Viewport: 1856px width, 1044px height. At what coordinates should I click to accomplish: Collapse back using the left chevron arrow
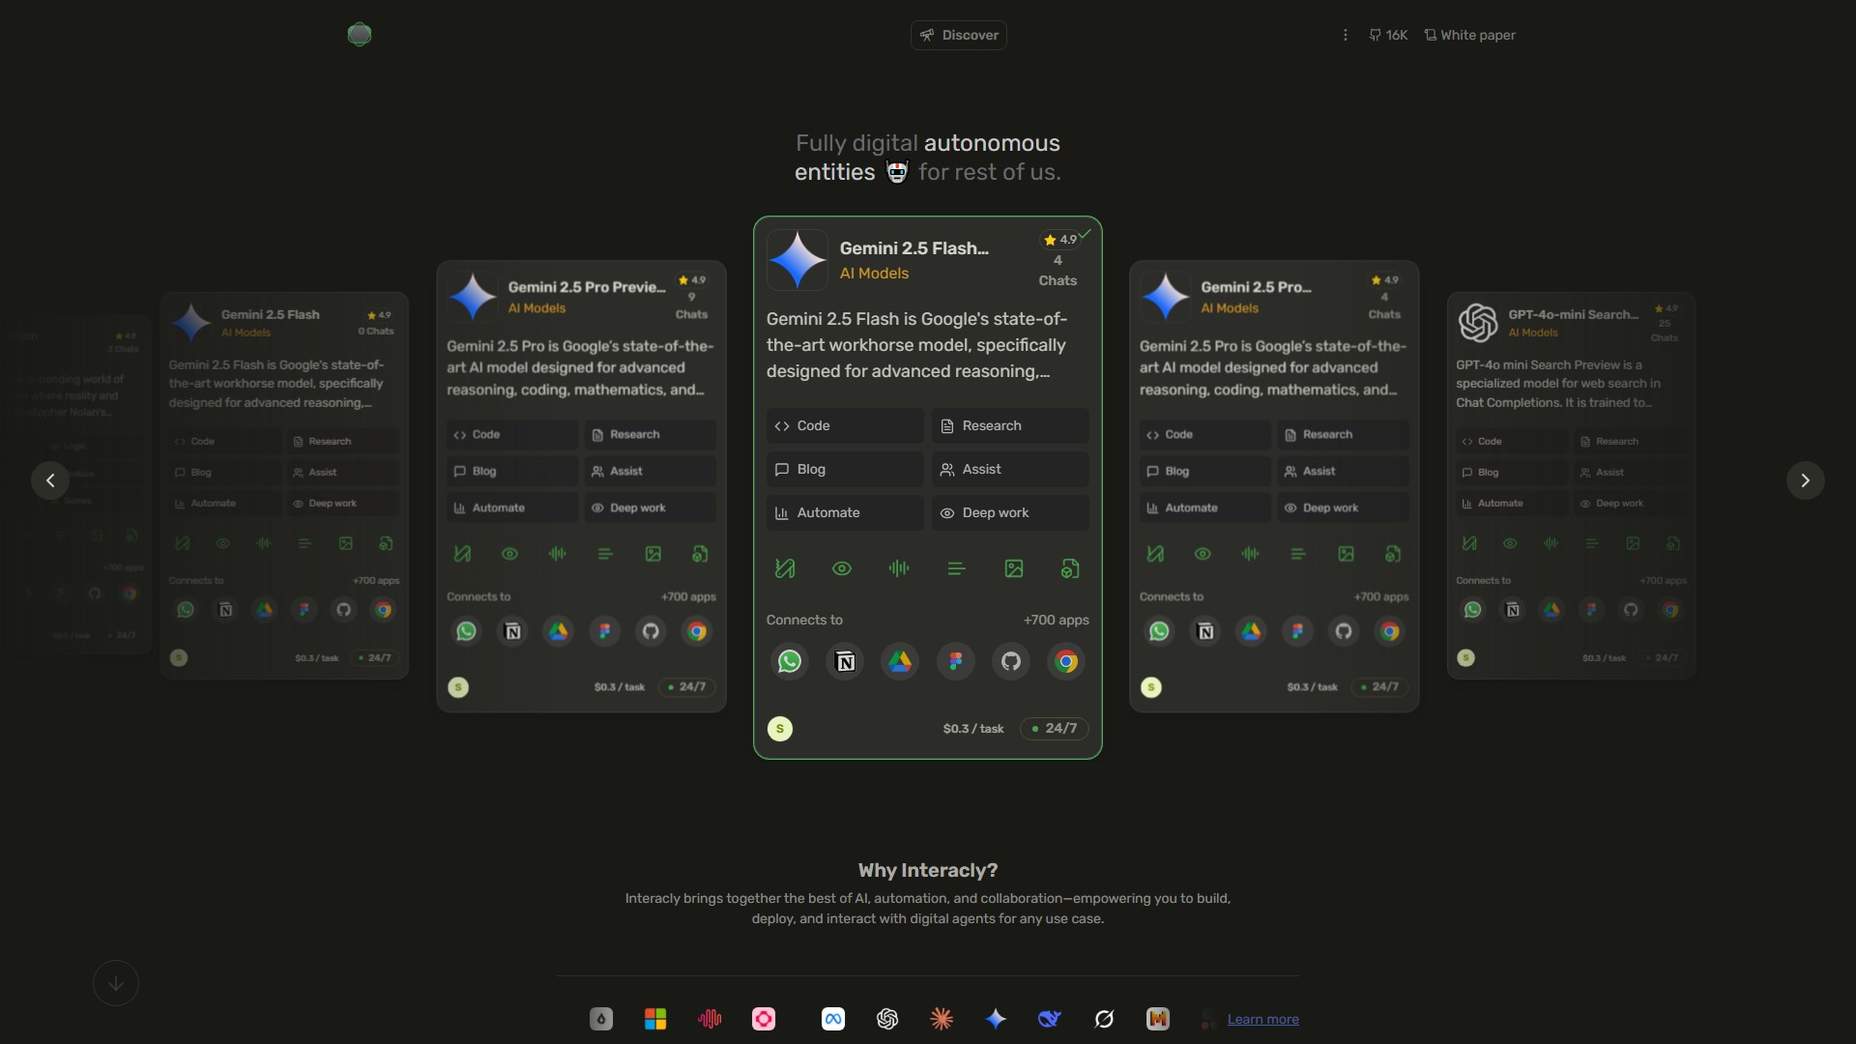[x=49, y=479]
